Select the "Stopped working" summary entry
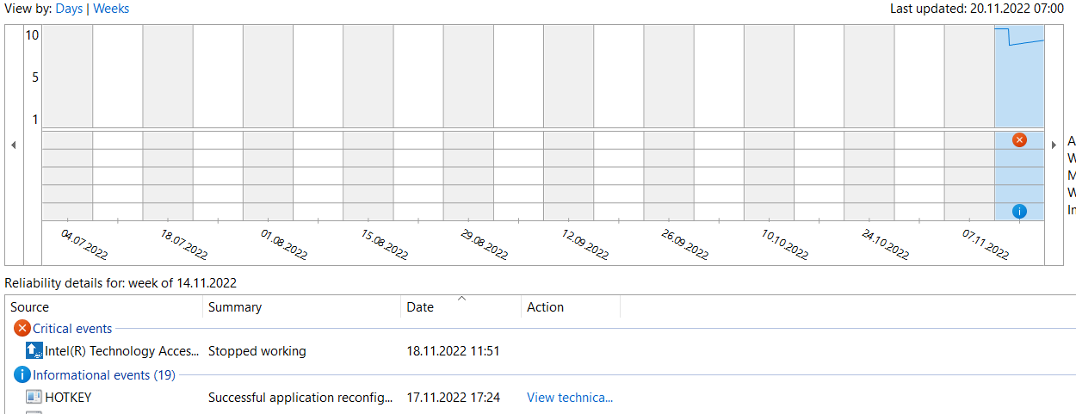This screenshot has width=1076, height=414. click(257, 351)
